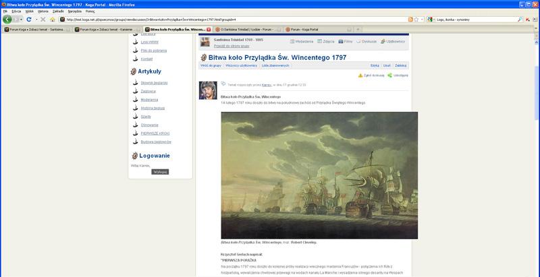Click the Edytuj discussion link
Screen dimensions: 540x277
tap(375, 65)
